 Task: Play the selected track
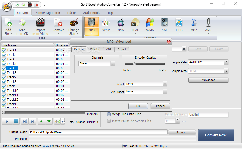tap(7, 121)
